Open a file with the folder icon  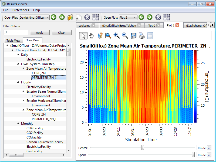(x=70, y=17)
